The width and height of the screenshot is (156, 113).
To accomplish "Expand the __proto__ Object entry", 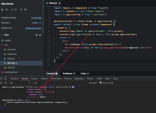I will coord(27,97).
